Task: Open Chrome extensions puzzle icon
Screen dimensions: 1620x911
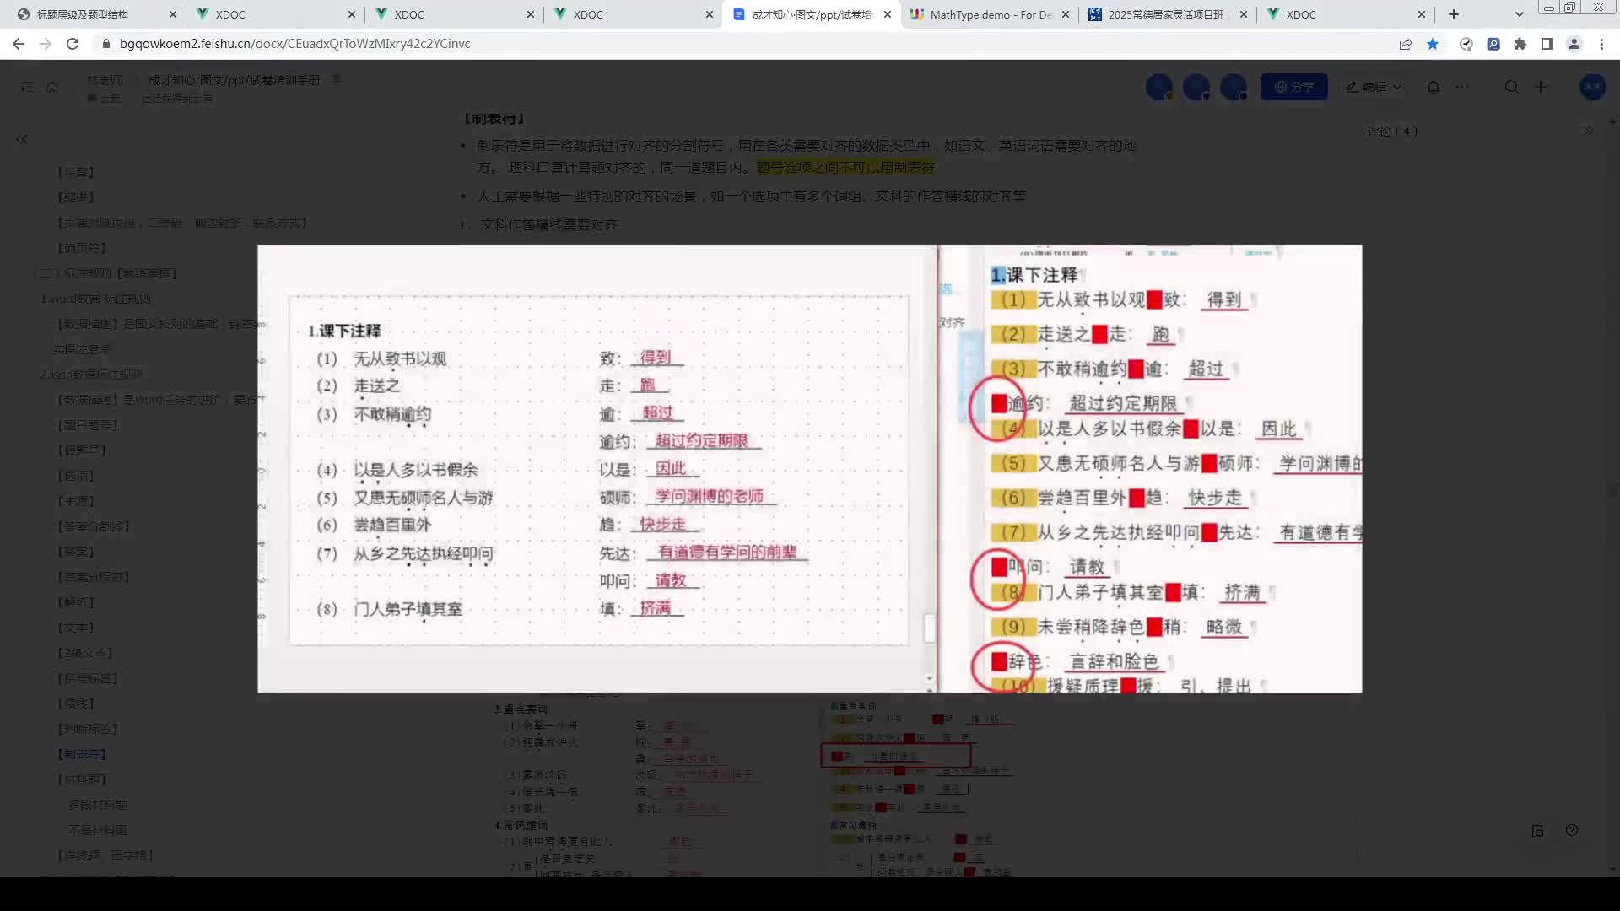Action: (x=1520, y=44)
